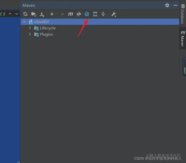
Task: Click the cloud02 Maven module icon
Action: tap(31, 22)
